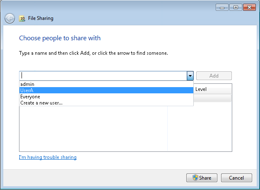Select Create a new user... option

(106, 103)
